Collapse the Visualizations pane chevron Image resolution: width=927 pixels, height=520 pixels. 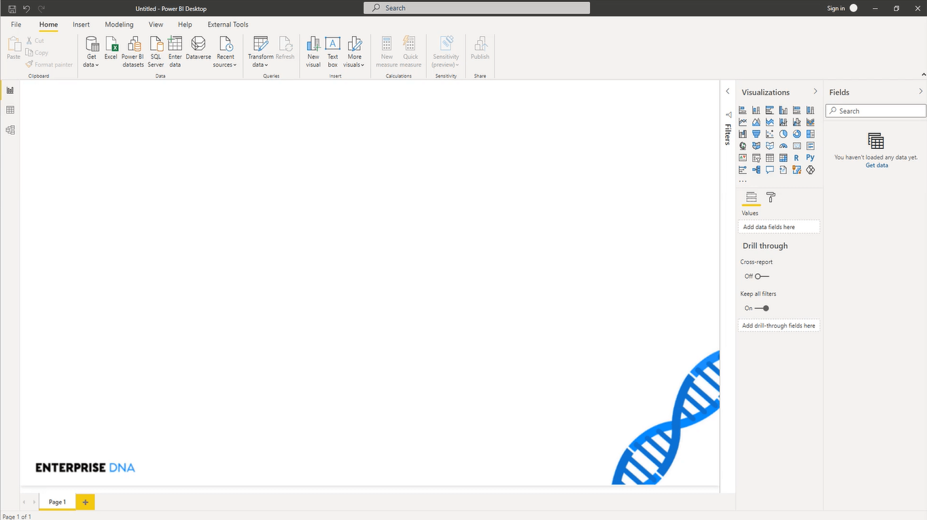coord(816,92)
